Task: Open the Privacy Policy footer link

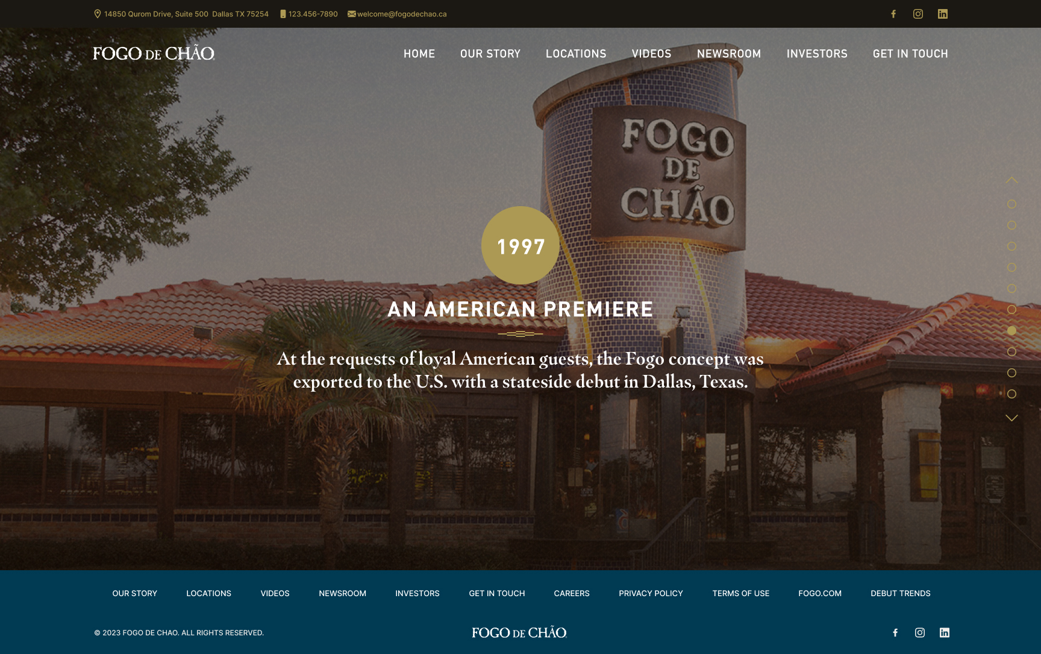Action: [x=651, y=593]
